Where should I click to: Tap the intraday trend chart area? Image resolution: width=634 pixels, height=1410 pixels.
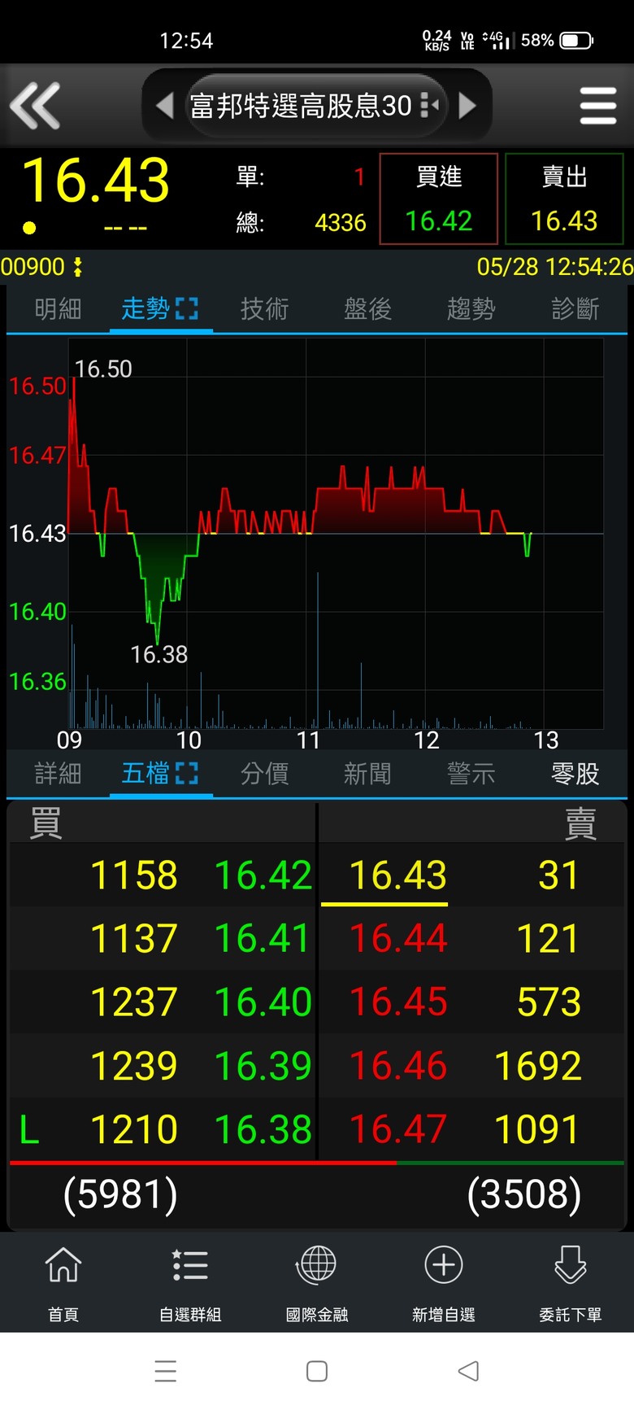click(x=336, y=533)
